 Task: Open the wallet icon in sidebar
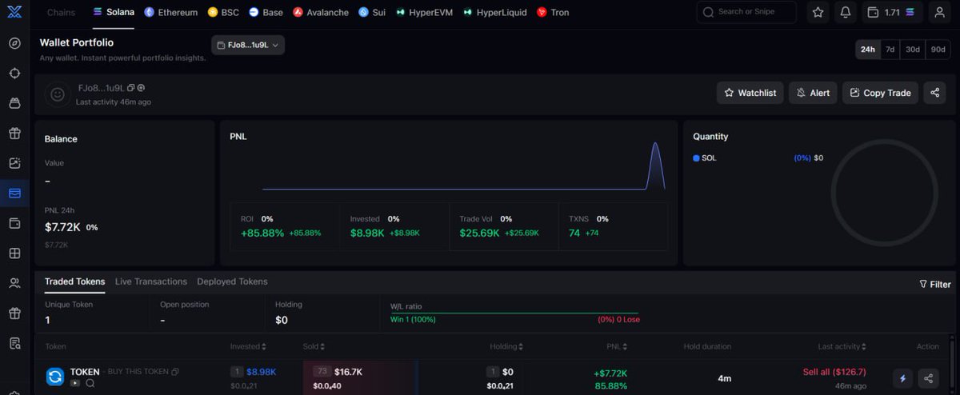(14, 223)
